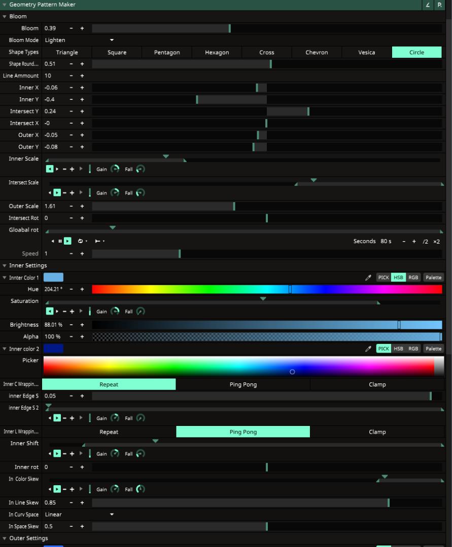Adjust the Fall knob for Inner Shift
This screenshot has width=452, height=547.
point(141,453)
